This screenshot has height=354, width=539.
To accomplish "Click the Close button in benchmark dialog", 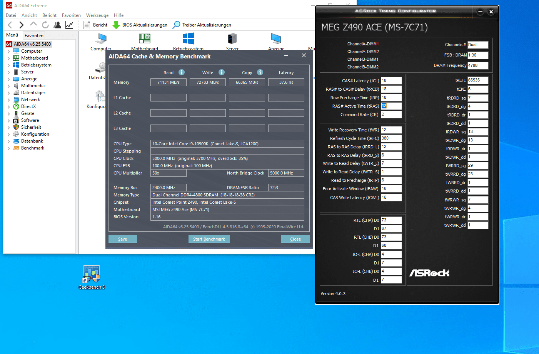I will tap(295, 239).
